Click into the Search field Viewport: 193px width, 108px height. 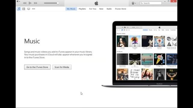(151, 3)
